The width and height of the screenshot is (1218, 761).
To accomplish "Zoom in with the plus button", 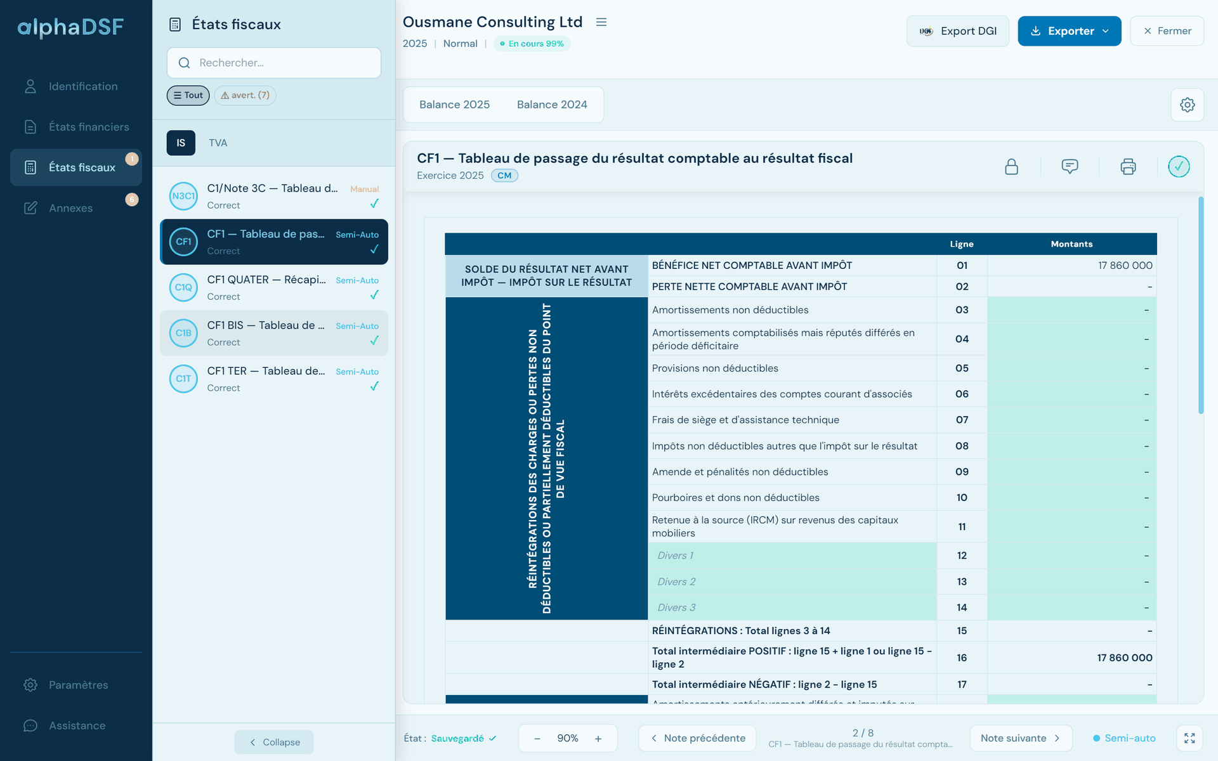I will point(598,738).
